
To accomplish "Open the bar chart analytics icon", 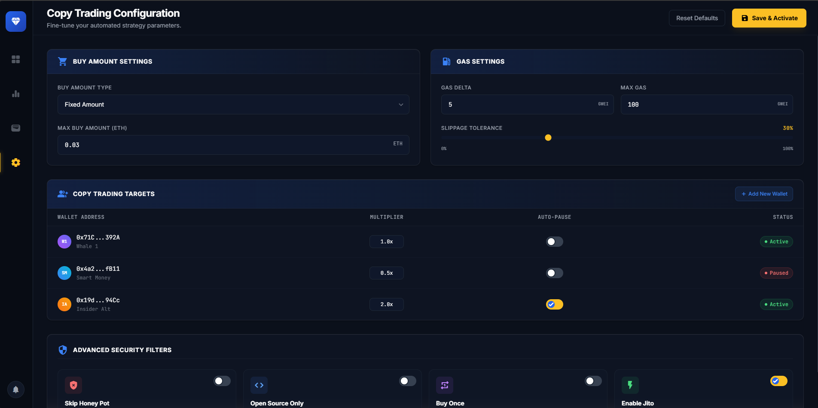I will pos(16,94).
